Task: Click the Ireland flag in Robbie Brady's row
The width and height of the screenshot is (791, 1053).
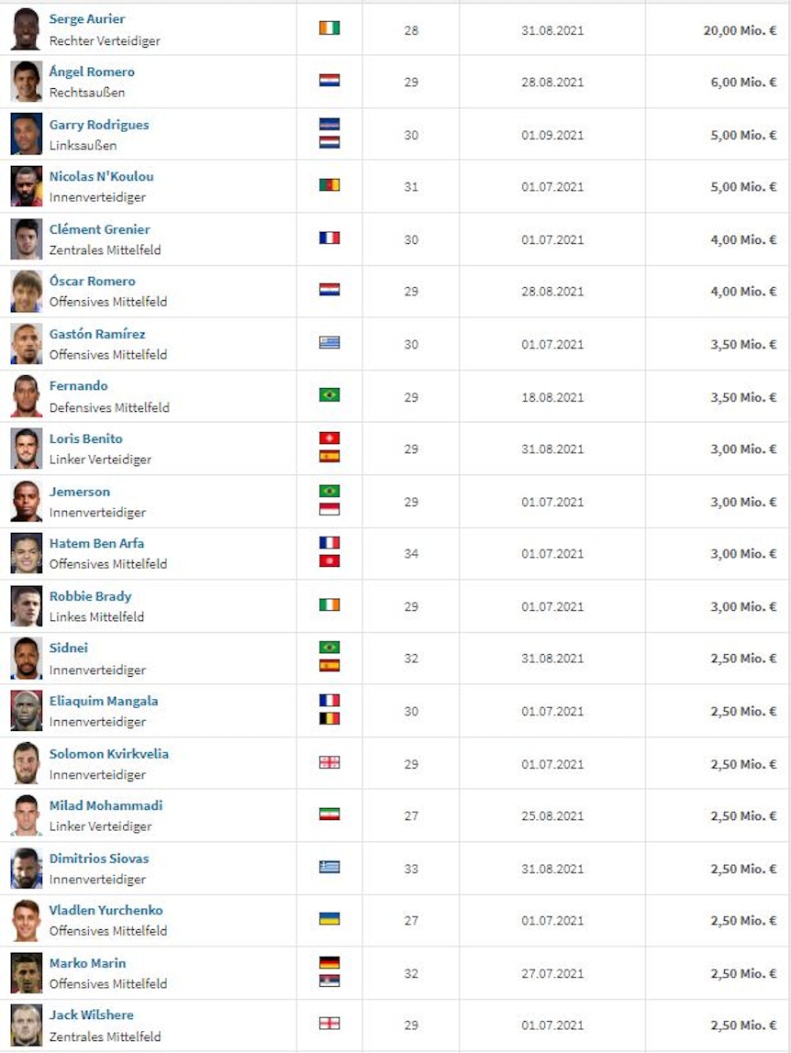Action: (329, 605)
